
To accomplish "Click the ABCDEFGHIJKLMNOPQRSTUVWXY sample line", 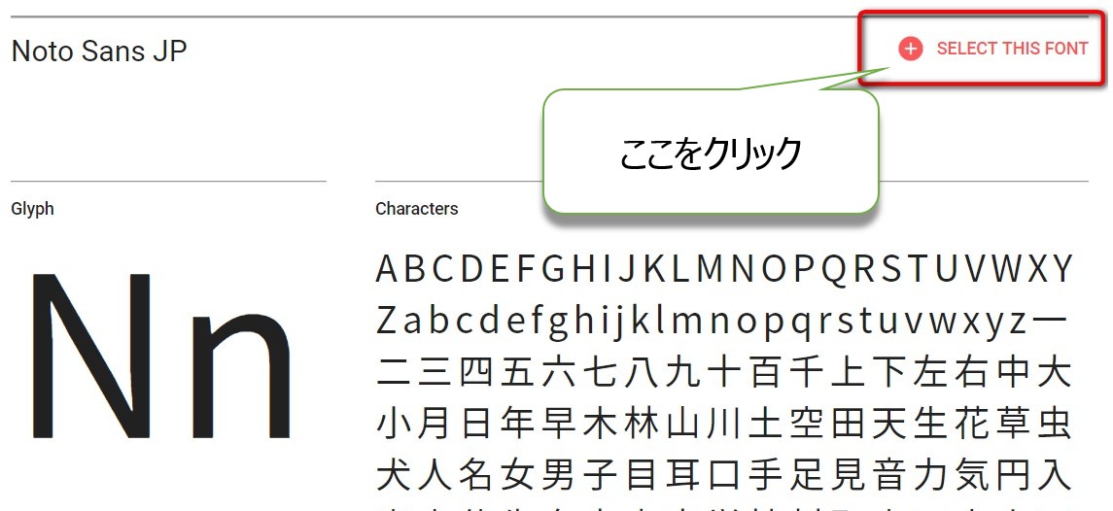I will (724, 269).
